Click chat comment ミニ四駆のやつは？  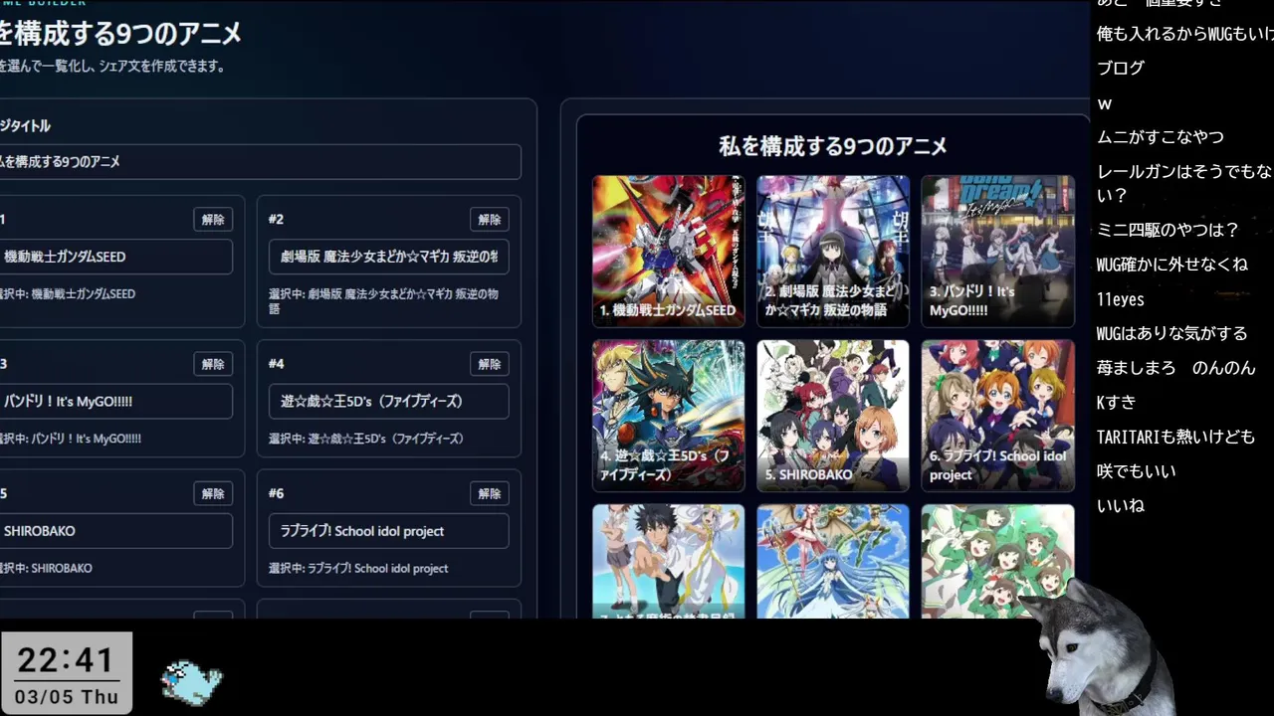1168,231
